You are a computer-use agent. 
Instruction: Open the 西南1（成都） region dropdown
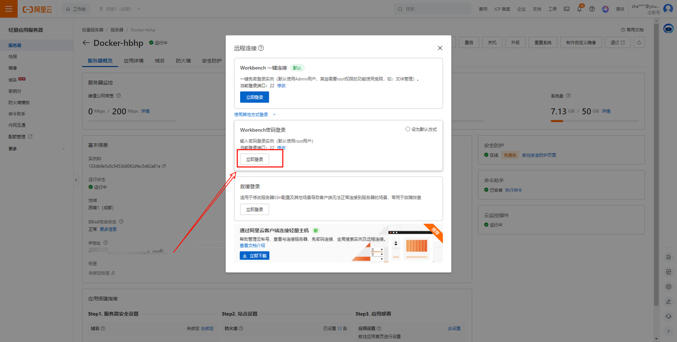point(122,9)
